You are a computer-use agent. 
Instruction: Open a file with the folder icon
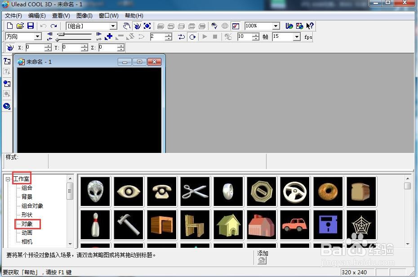pyautogui.click(x=20, y=26)
